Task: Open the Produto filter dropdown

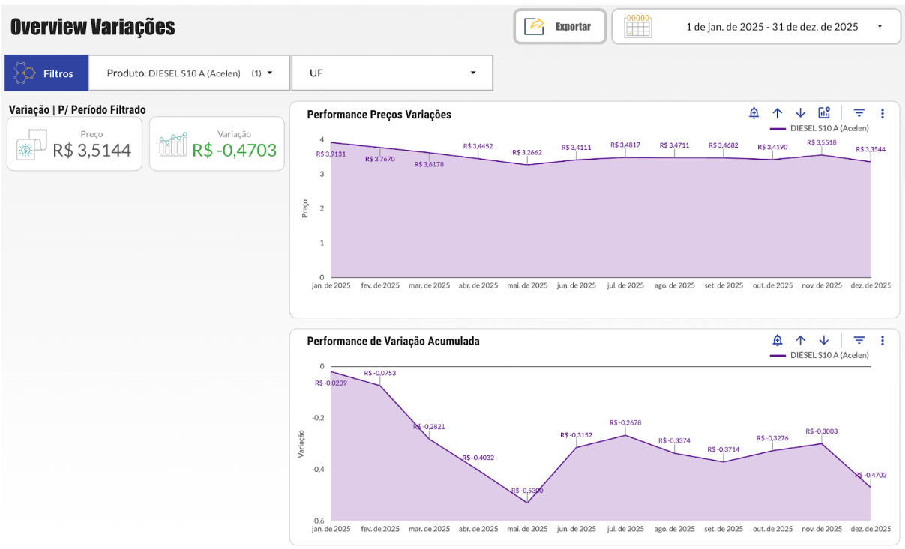Action: pos(189,73)
